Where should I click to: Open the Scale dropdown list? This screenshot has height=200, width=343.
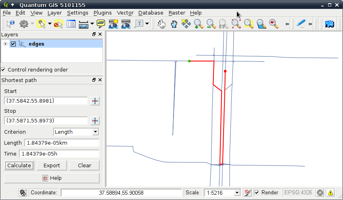click(237, 193)
